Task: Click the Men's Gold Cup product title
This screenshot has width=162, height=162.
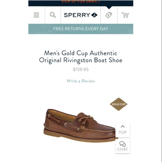Action: coord(81,57)
